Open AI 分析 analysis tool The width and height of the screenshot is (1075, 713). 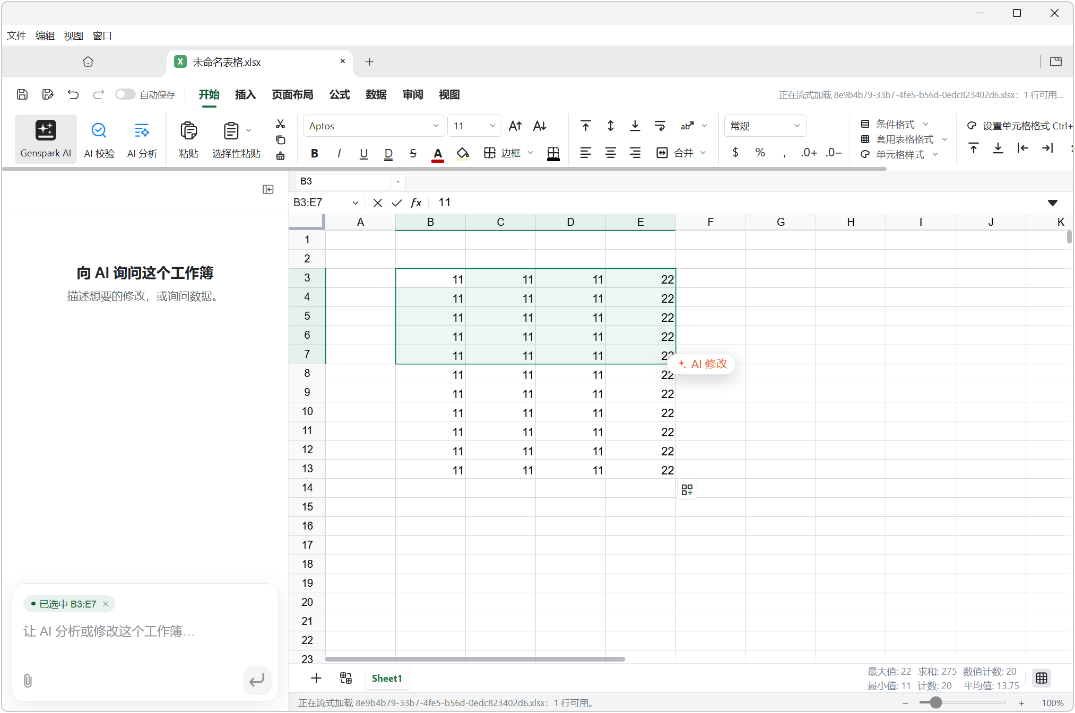click(142, 139)
